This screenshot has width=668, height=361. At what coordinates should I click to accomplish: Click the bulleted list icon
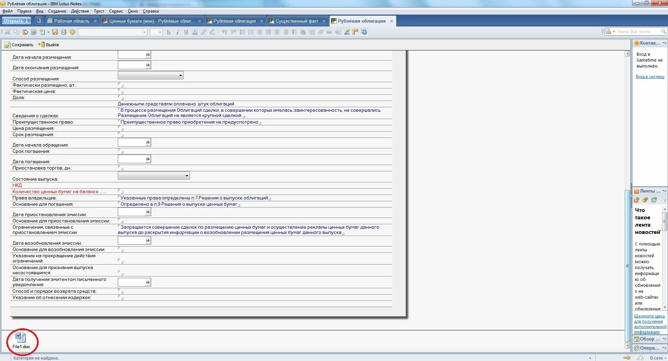pyautogui.click(x=242, y=32)
